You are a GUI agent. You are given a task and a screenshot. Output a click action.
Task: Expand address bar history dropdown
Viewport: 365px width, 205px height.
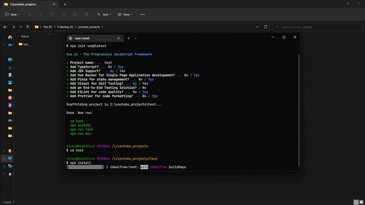[257, 27]
